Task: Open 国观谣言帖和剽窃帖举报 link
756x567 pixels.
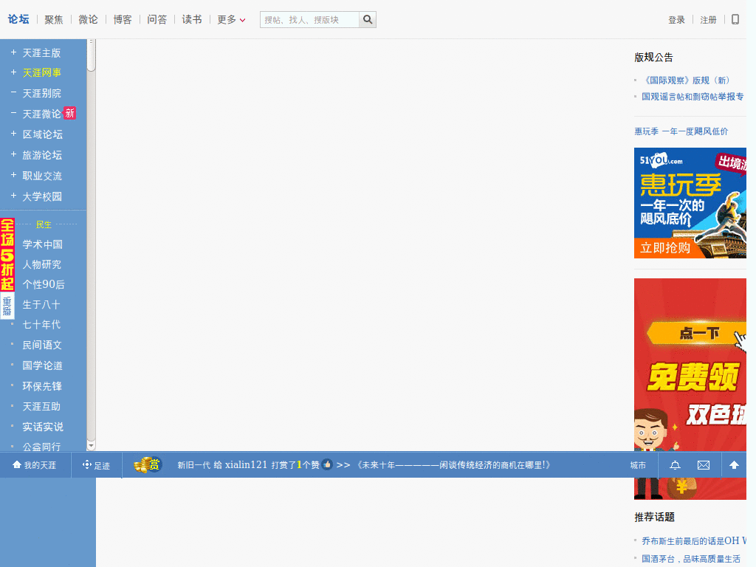Action: (x=693, y=97)
